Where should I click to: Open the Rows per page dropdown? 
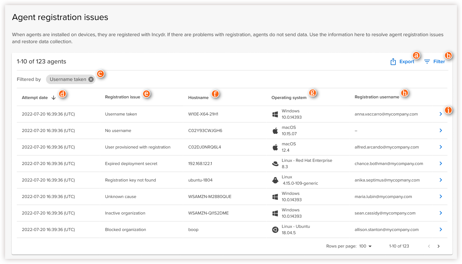(366, 246)
